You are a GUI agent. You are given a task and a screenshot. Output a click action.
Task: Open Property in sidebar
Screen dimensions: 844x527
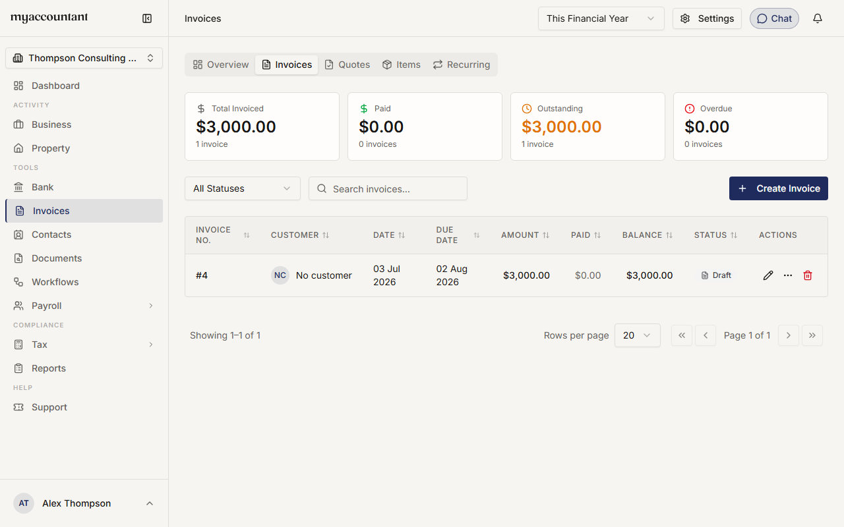84,148
